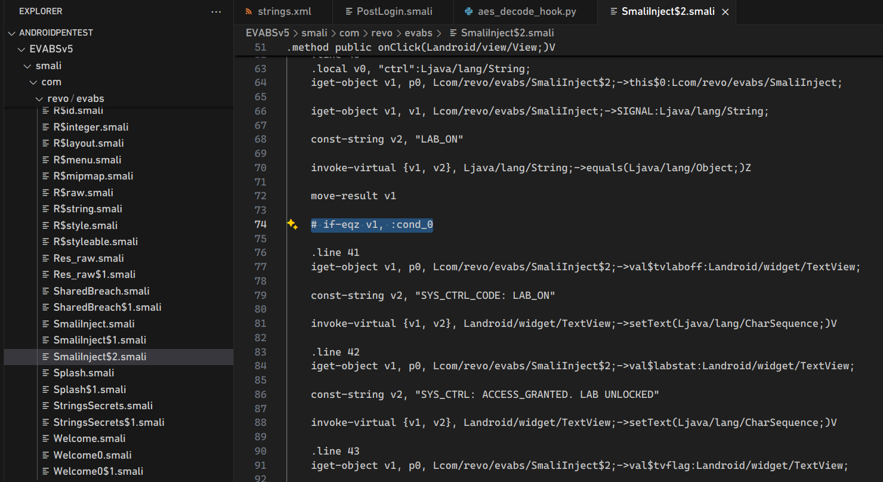The width and height of the screenshot is (883, 482).
Task: Click revo in the breadcrumb path
Action: tap(382, 33)
